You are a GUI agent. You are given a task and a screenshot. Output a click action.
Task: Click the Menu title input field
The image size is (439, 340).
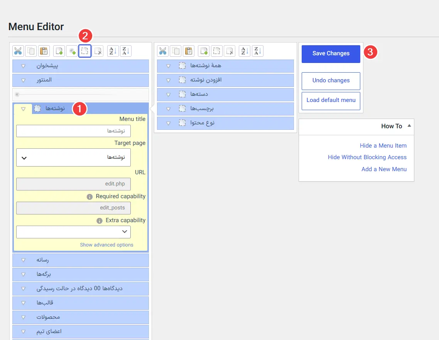point(73,131)
